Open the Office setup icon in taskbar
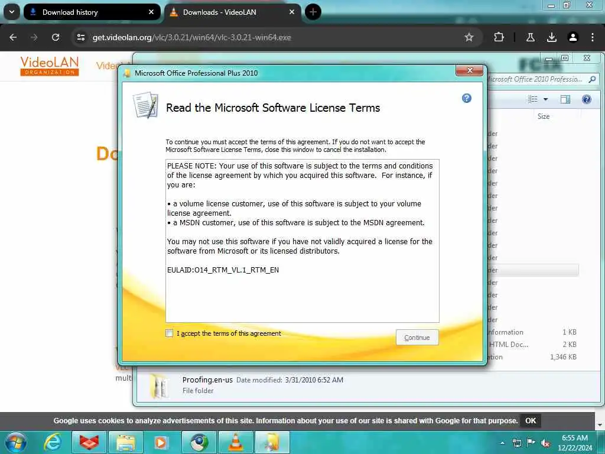The width and height of the screenshot is (605, 454). tap(272, 442)
